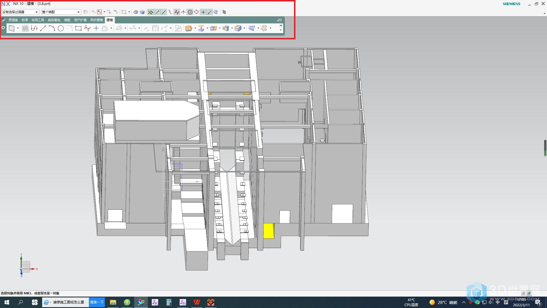Choose the Arc sketch tool
The image size is (547, 308).
(x=52, y=28)
